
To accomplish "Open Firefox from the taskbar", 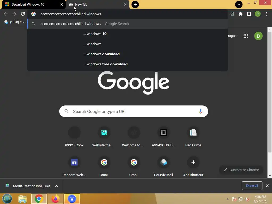I will point(55,199).
